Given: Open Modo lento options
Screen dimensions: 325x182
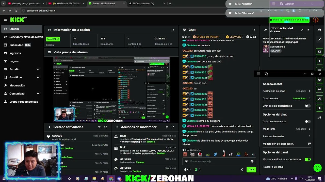Looking at the screenshot, I should 287,129.
